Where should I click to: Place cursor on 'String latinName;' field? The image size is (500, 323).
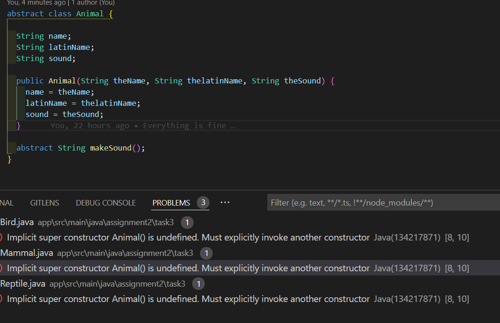(x=55, y=48)
